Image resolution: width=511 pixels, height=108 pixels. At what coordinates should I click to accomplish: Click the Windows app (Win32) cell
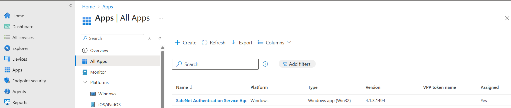point(329,100)
